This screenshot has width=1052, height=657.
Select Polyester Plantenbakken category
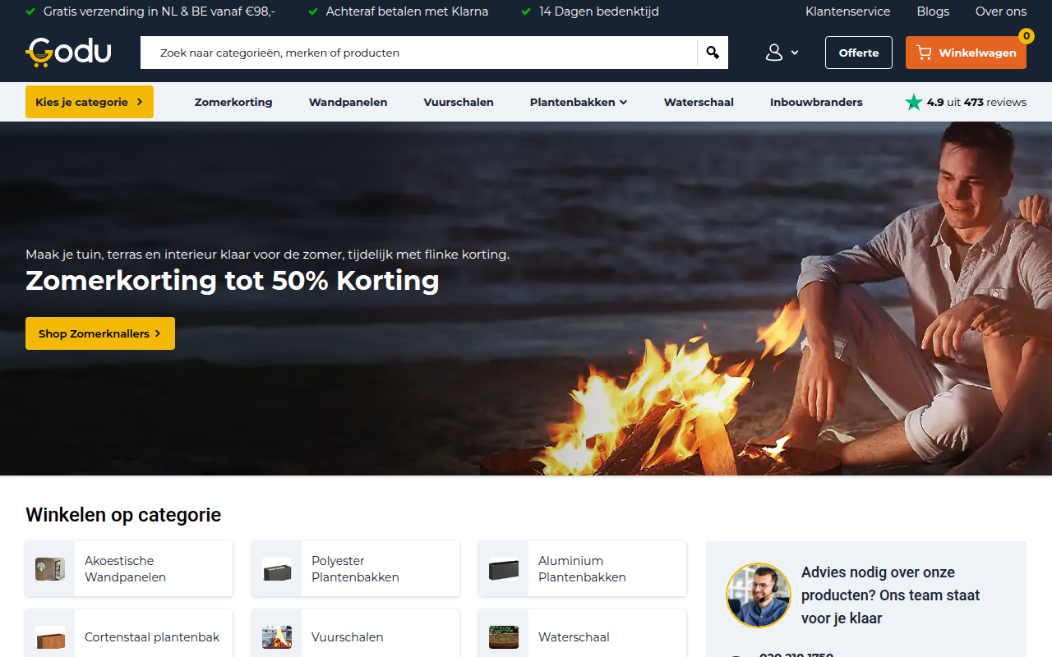point(356,568)
